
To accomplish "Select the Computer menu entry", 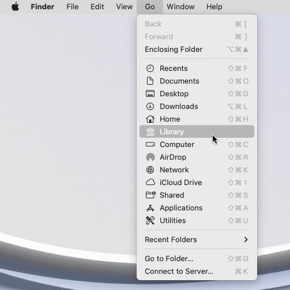I will pyautogui.click(x=197, y=145).
